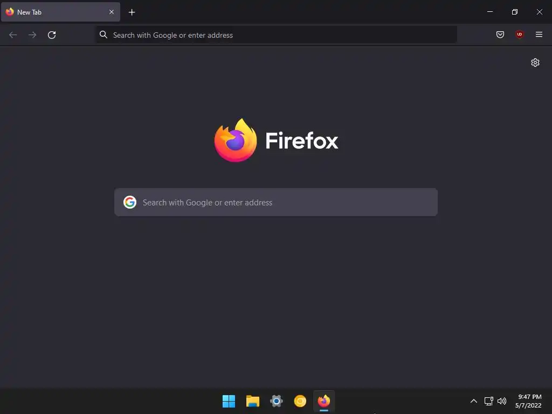
Task: Minimize the Firefox window
Action: pos(489,12)
